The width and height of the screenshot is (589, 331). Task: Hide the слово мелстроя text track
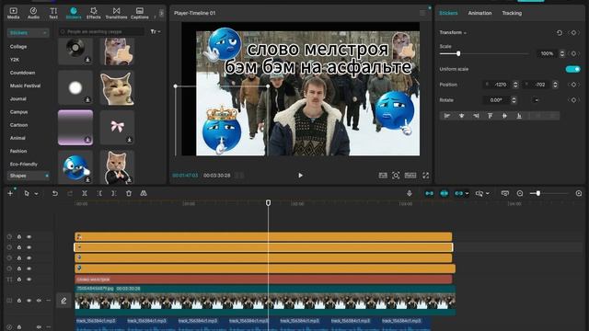pyautogui.click(x=29, y=280)
